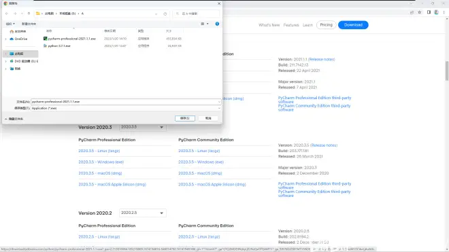Download Professional 2020.3.5 - Windows (exe)
The image size is (449, 252).
(x=101, y=162)
